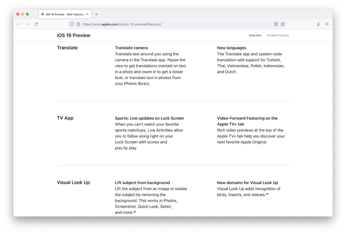Screen dimensions: 346x234
Task: Click footnote 26 after 'statues.'
Action: pyautogui.click(x=267, y=194)
